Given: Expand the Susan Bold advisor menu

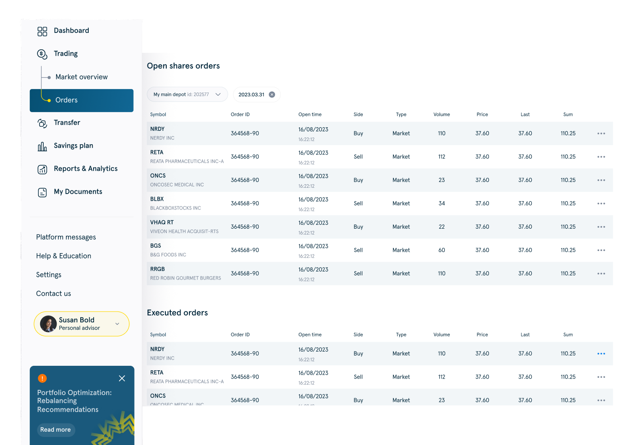Looking at the screenshot, I should (x=117, y=324).
